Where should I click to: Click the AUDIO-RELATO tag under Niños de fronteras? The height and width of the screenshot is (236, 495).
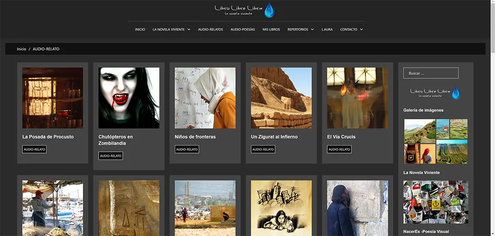pyautogui.click(x=187, y=150)
